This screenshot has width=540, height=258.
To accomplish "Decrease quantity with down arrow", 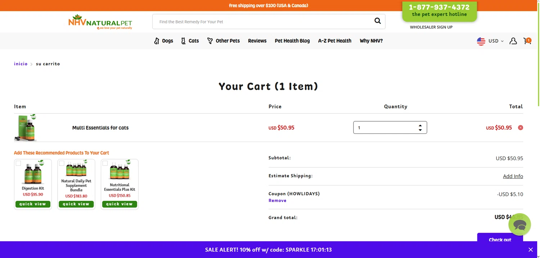I will pos(420,130).
